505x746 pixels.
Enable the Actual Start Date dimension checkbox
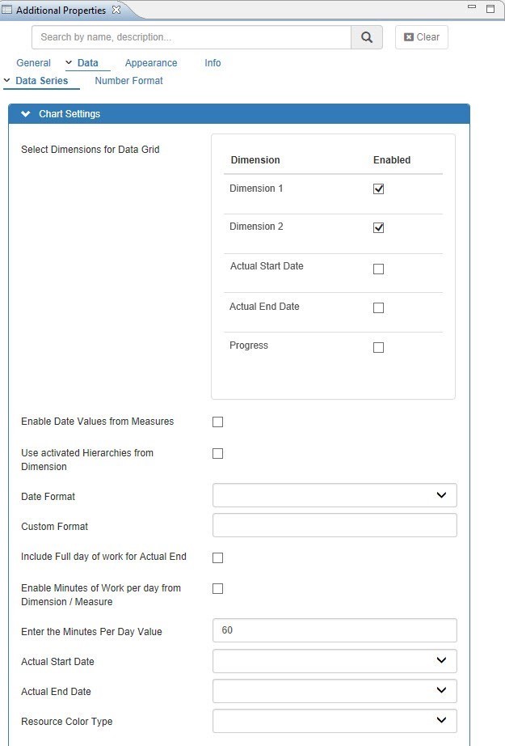pos(378,269)
